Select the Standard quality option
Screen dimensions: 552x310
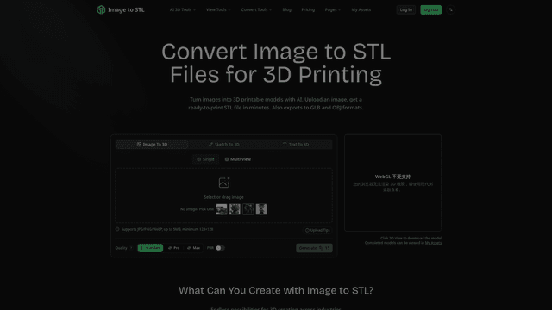point(150,248)
